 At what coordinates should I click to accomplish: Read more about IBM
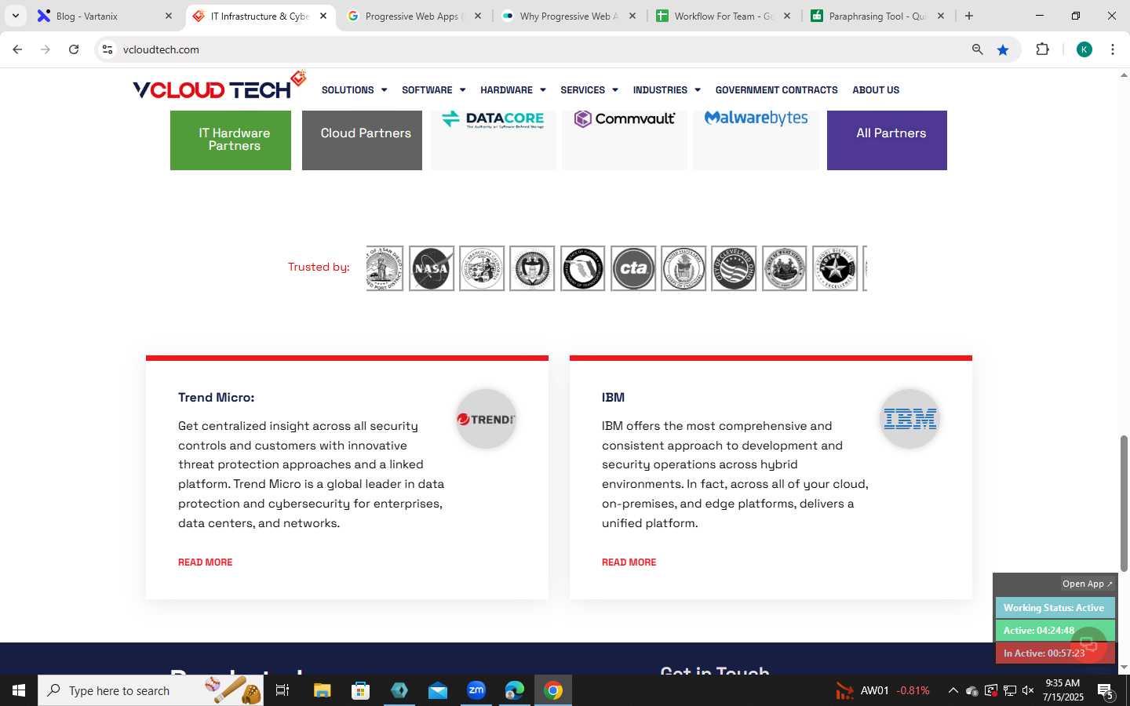tap(629, 562)
